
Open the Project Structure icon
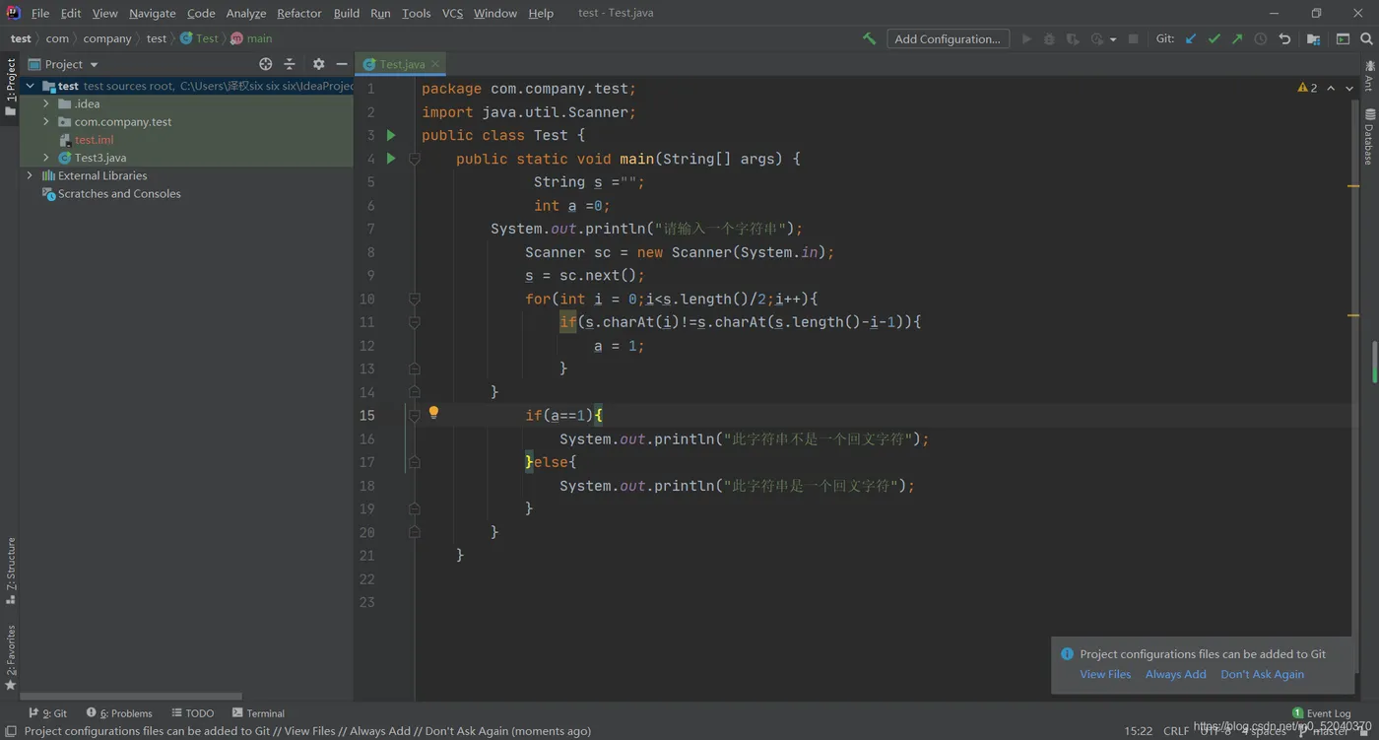tap(1313, 38)
